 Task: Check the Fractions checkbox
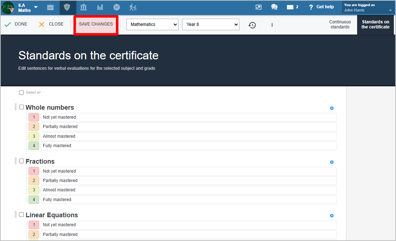22,161
